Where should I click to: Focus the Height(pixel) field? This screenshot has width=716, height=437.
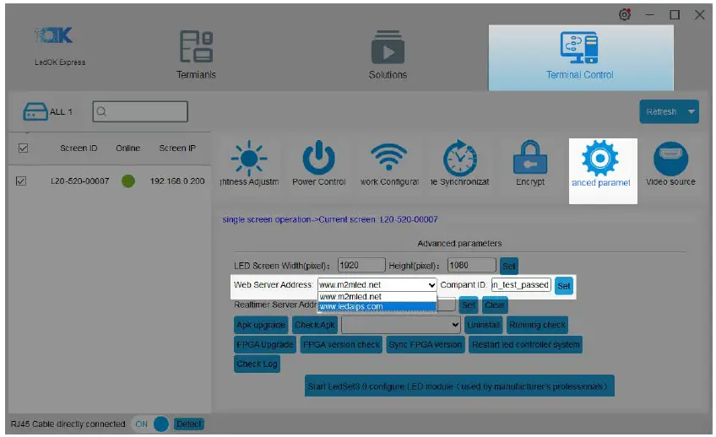[x=472, y=265]
